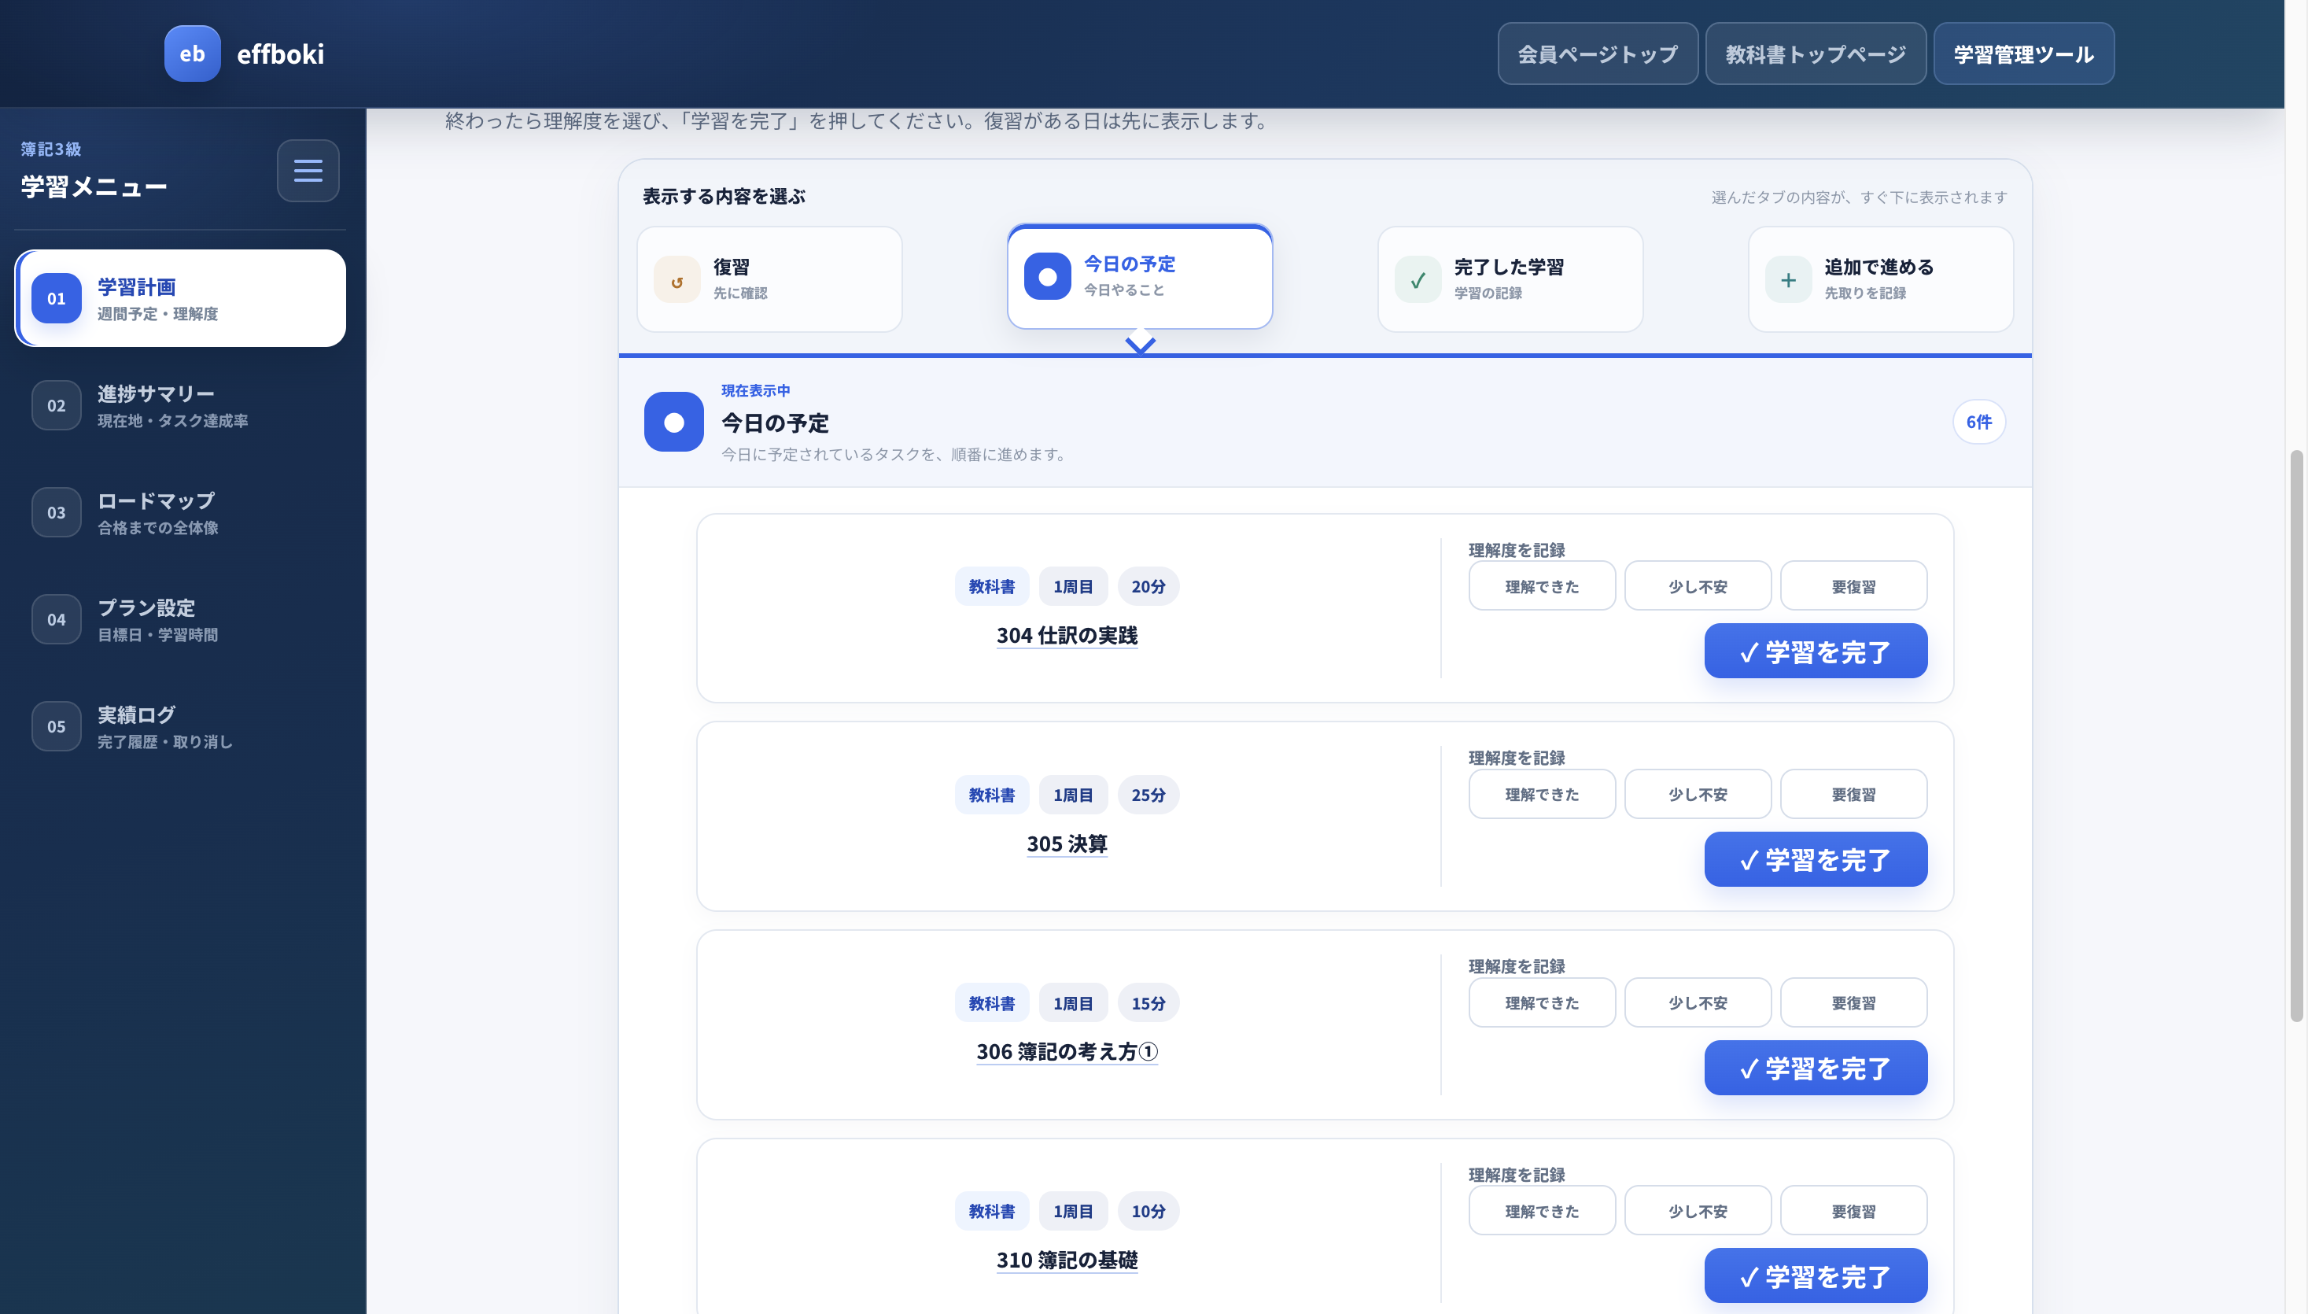
Task: Click the 02 badge for 進捗サマリー
Action: click(x=57, y=405)
